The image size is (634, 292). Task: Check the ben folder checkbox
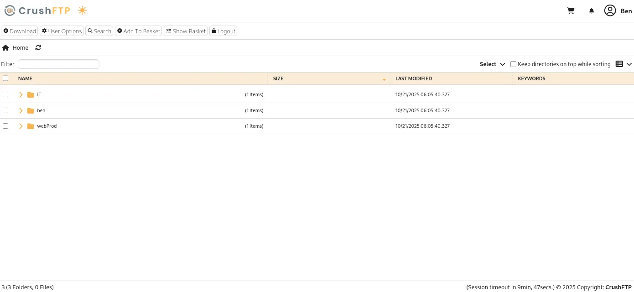click(x=5, y=110)
